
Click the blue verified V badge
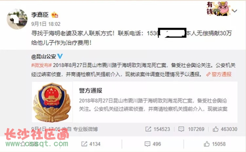point(60,56)
